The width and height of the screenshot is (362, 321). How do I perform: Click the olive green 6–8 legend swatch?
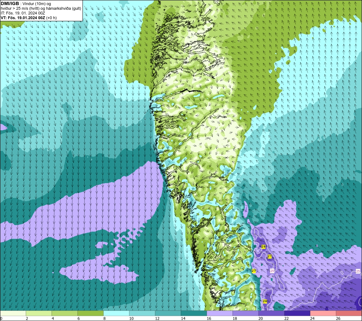90,313
